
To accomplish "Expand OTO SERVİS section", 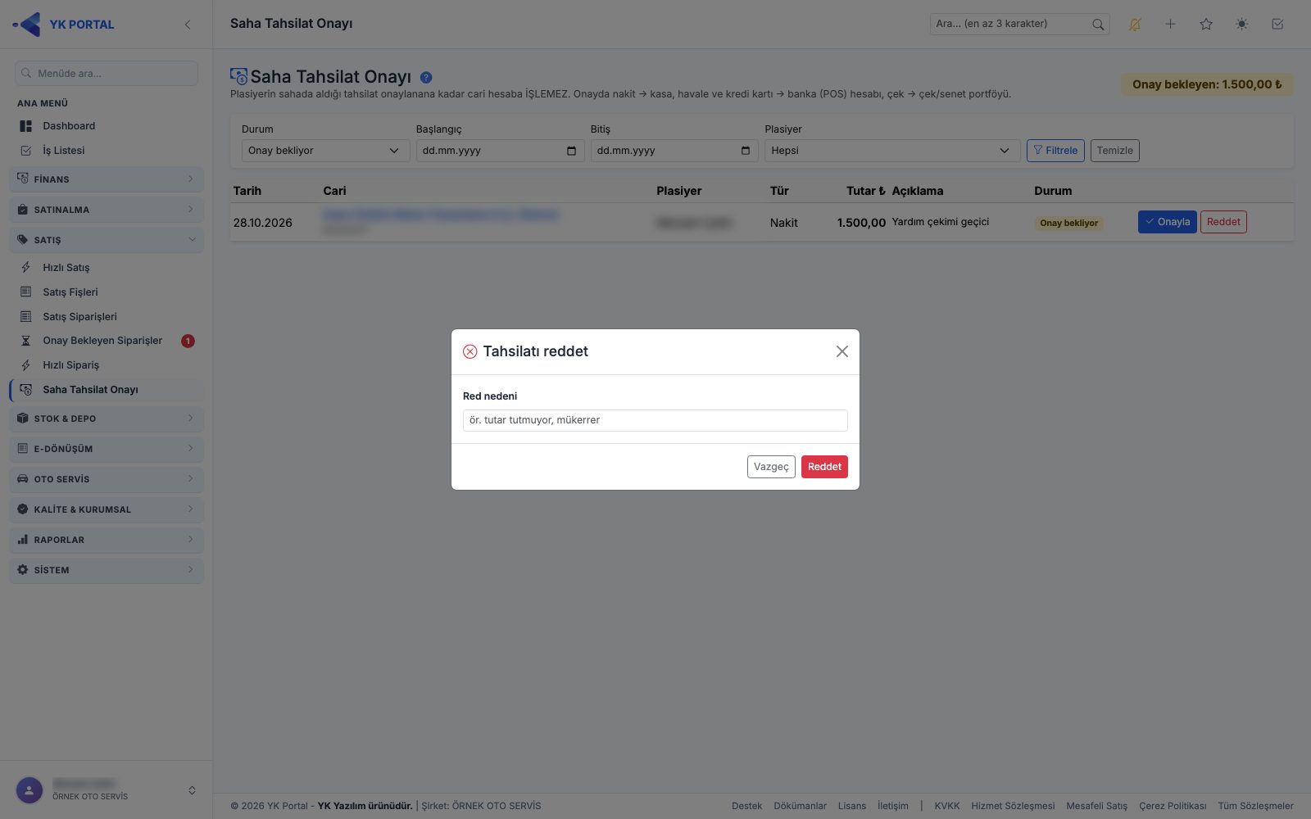I will [107, 479].
